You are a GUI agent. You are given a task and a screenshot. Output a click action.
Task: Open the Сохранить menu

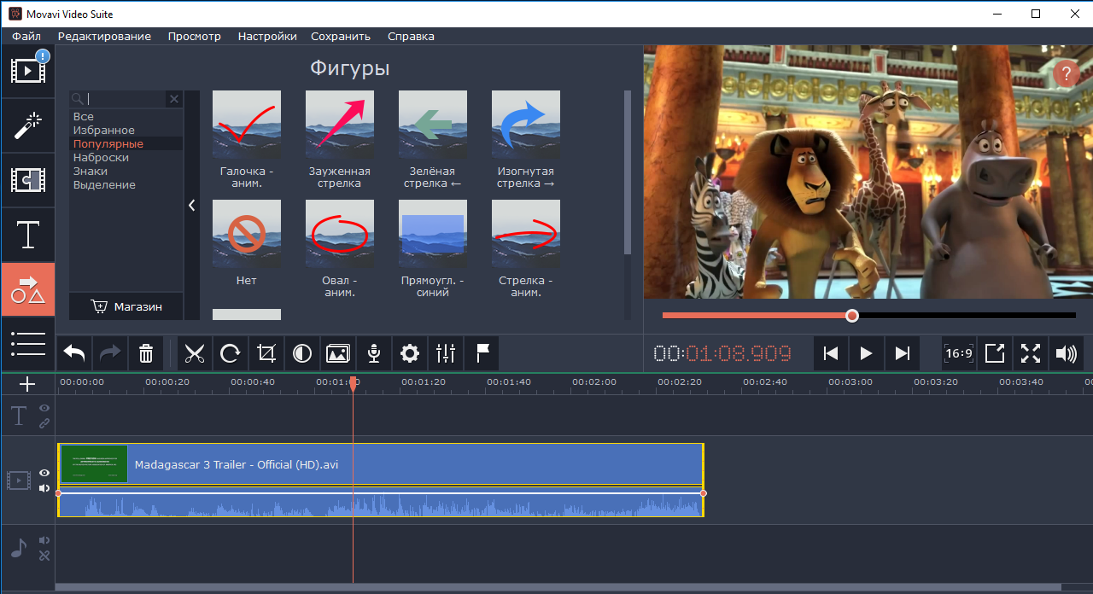pyautogui.click(x=341, y=37)
